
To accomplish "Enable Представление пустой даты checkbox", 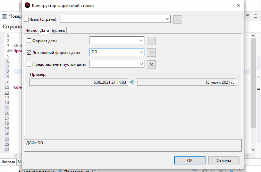I will (x=29, y=64).
